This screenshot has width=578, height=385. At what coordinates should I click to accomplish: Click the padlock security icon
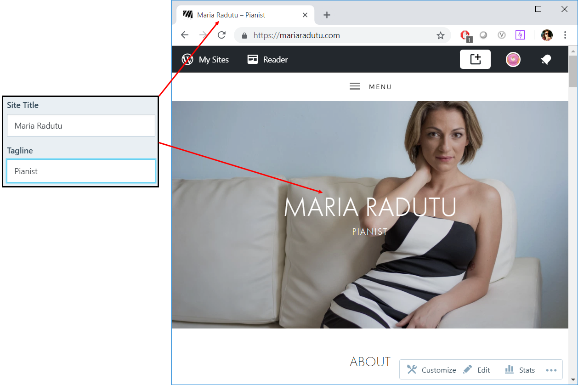click(244, 35)
